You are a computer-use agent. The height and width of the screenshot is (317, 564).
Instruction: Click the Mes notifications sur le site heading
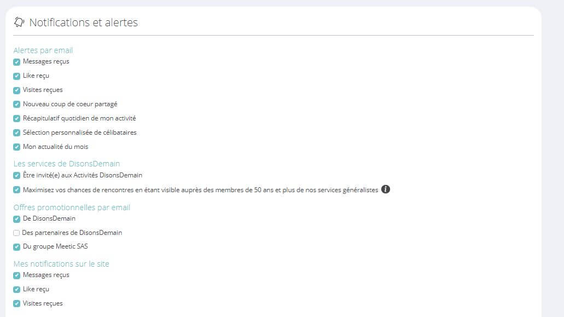coord(61,264)
